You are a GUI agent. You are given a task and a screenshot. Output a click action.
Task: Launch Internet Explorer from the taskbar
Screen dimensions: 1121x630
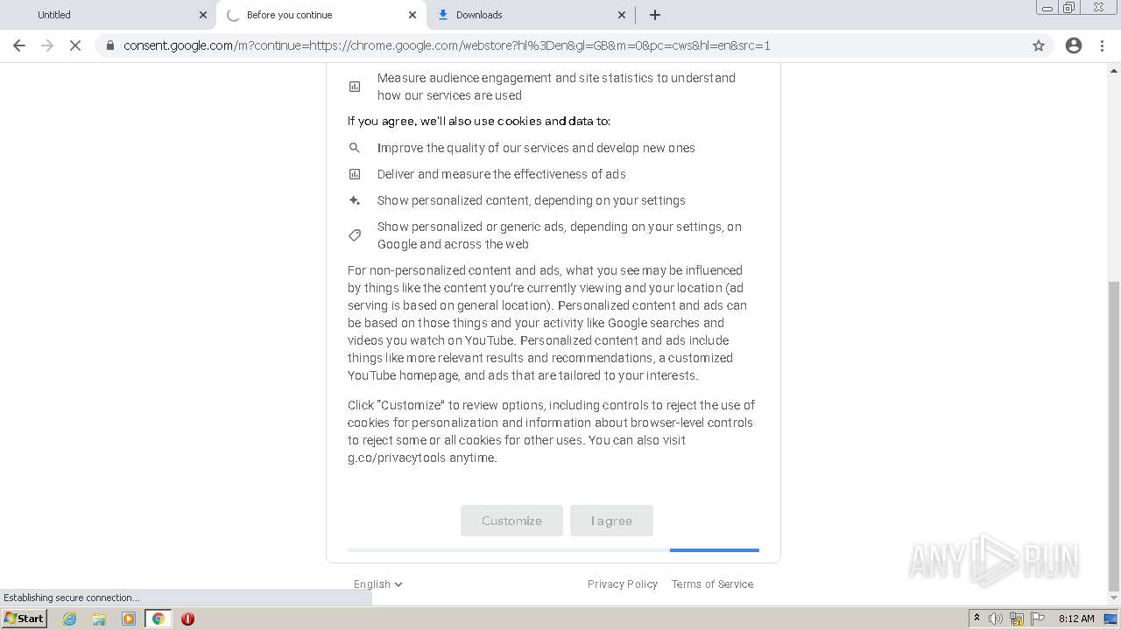pos(69,619)
